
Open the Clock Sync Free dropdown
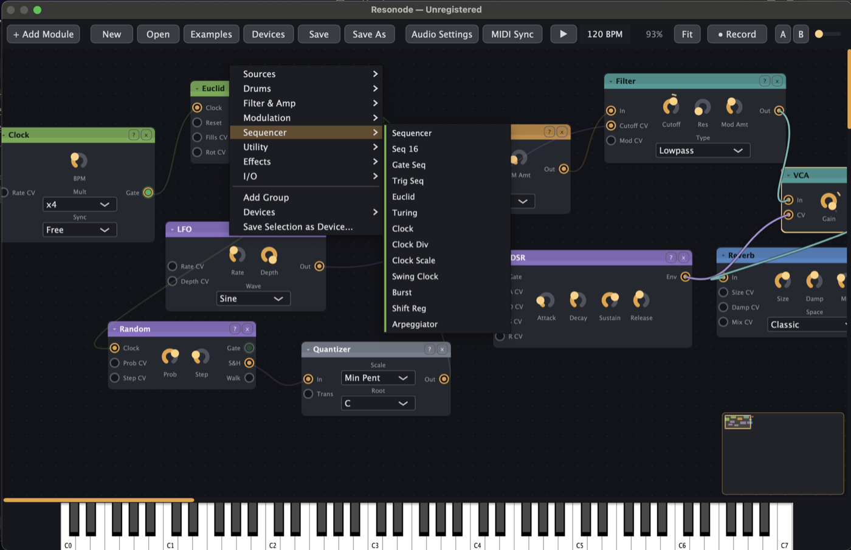[80, 230]
